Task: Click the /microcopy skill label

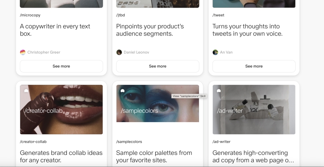Action: click(30, 15)
